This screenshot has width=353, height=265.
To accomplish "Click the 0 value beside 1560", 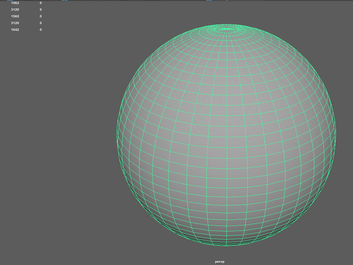I will point(41,16).
